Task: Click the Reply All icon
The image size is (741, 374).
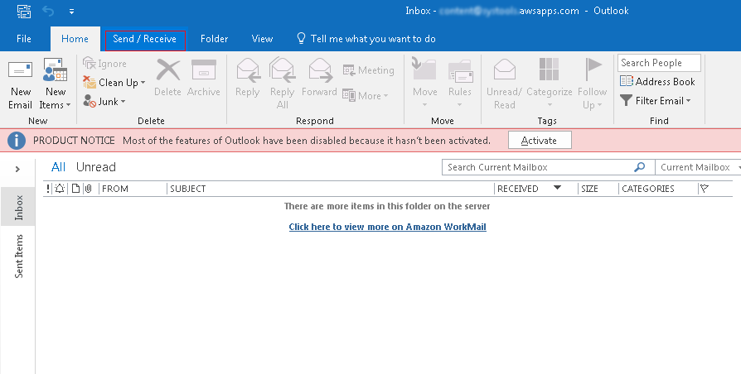Action: point(282,70)
